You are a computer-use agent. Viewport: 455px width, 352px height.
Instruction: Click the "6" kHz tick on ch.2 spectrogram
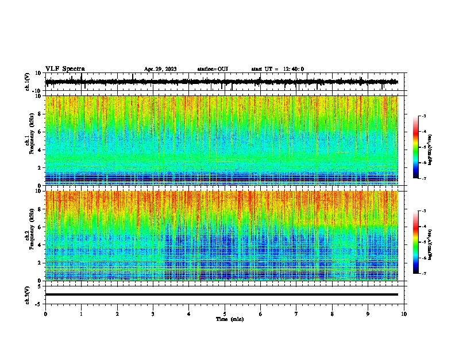(40, 227)
